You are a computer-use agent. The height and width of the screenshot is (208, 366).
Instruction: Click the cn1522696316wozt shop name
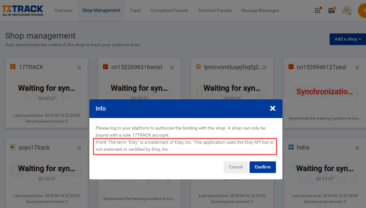click(137, 67)
